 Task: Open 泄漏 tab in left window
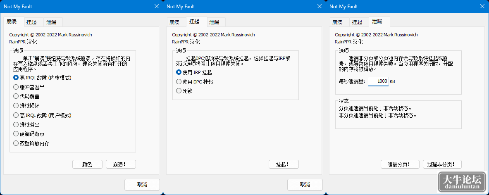[53, 22]
